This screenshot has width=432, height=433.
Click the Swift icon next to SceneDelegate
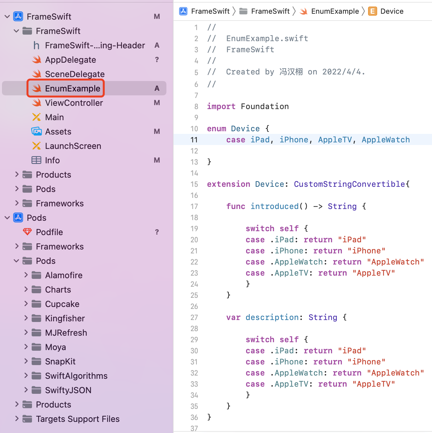coord(37,74)
